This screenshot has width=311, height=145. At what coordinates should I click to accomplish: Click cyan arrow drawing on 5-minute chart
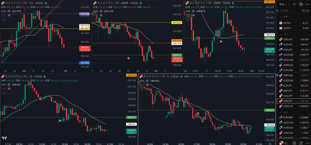pos(168,114)
